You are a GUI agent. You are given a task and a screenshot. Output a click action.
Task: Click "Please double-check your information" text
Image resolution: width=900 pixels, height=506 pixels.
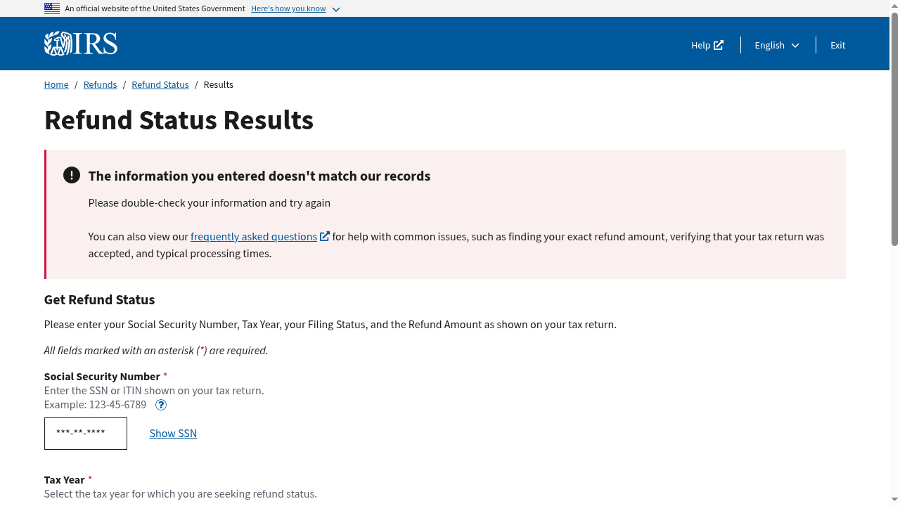coord(209,203)
